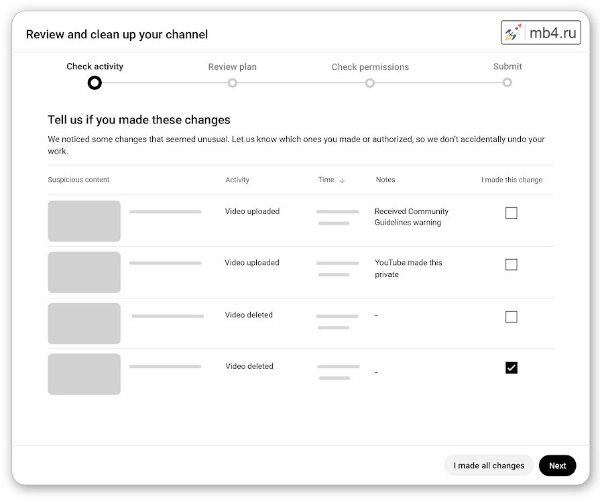Click the 'Review and clean up your channel' title
This screenshot has width=600, height=501.
(117, 34)
